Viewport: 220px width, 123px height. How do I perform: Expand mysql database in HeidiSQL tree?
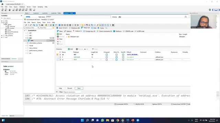[x=26, y=45]
